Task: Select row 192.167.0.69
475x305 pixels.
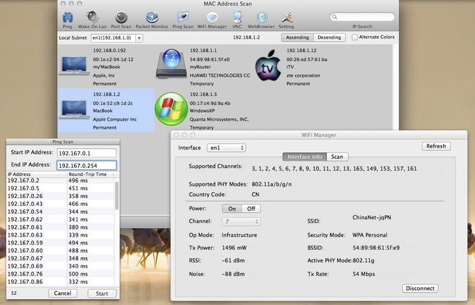Action: (x=60, y=266)
